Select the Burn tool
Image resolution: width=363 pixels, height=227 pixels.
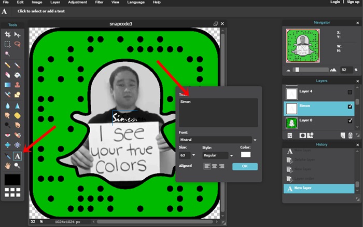click(x=17, y=125)
